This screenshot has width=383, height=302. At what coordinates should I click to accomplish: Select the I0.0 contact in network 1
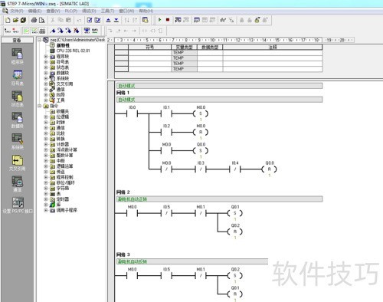click(x=132, y=113)
